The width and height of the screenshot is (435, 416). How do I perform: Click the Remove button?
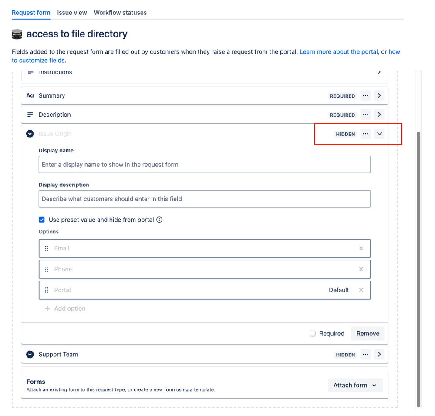tap(368, 333)
